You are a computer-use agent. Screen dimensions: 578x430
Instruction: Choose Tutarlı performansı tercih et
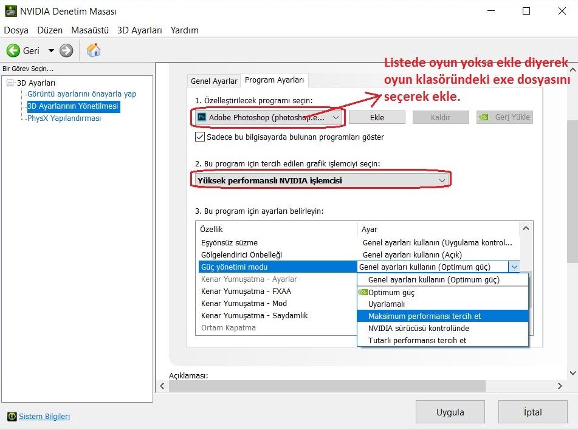(x=442, y=341)
